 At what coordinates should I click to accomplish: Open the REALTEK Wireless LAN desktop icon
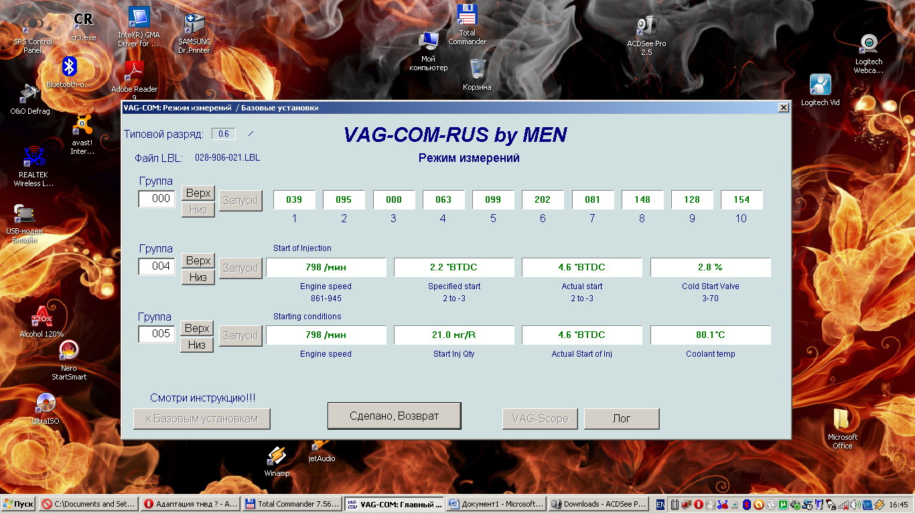tap(33, 166)
